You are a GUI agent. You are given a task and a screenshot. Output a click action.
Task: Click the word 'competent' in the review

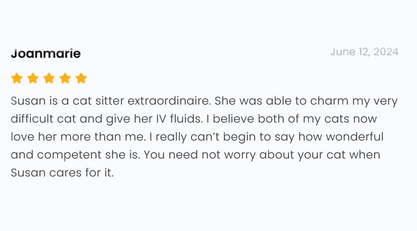[x=69, y=155]
